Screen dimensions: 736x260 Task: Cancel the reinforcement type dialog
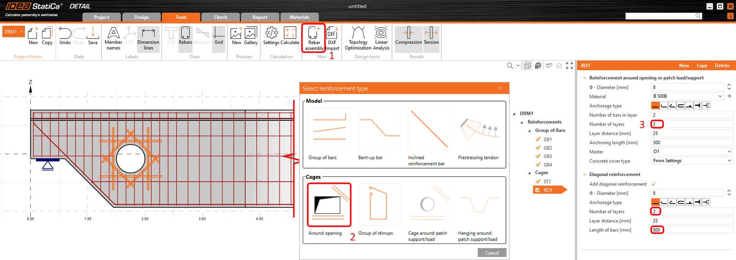(492, 253)
